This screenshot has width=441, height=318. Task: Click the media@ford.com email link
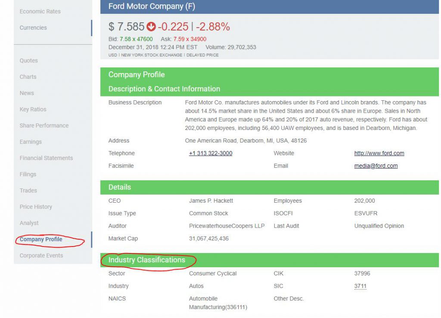click(x=376, y=166)
